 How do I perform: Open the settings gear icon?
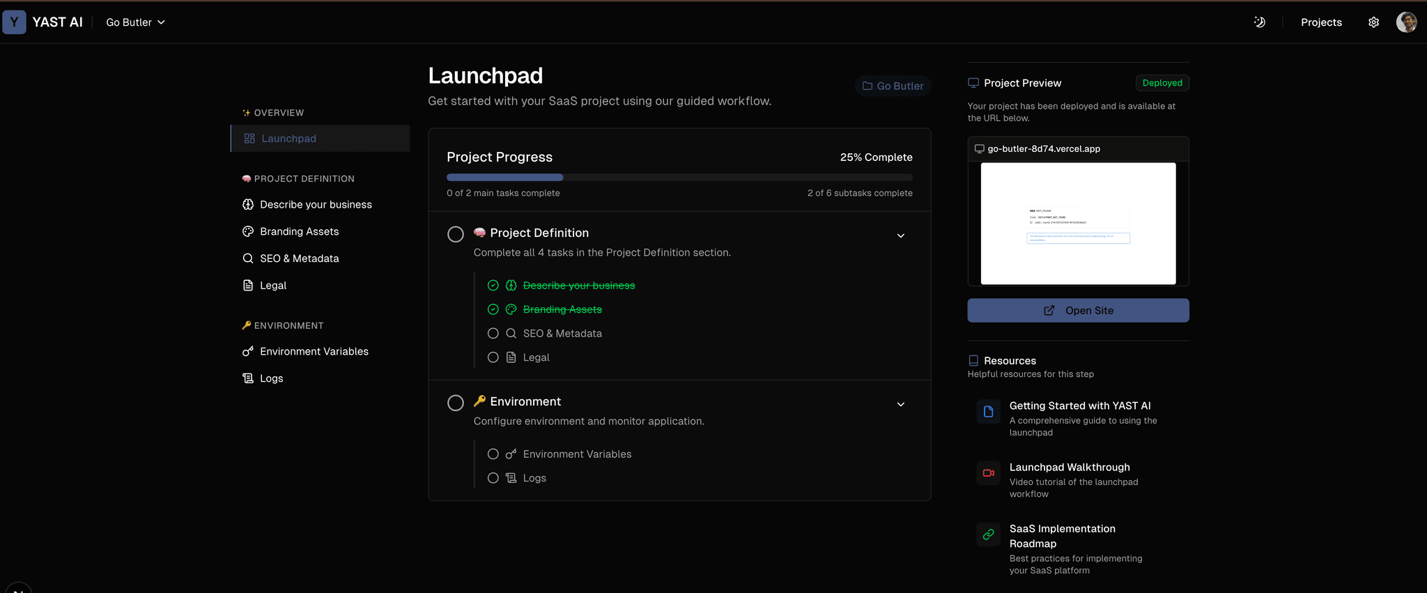1373,22
